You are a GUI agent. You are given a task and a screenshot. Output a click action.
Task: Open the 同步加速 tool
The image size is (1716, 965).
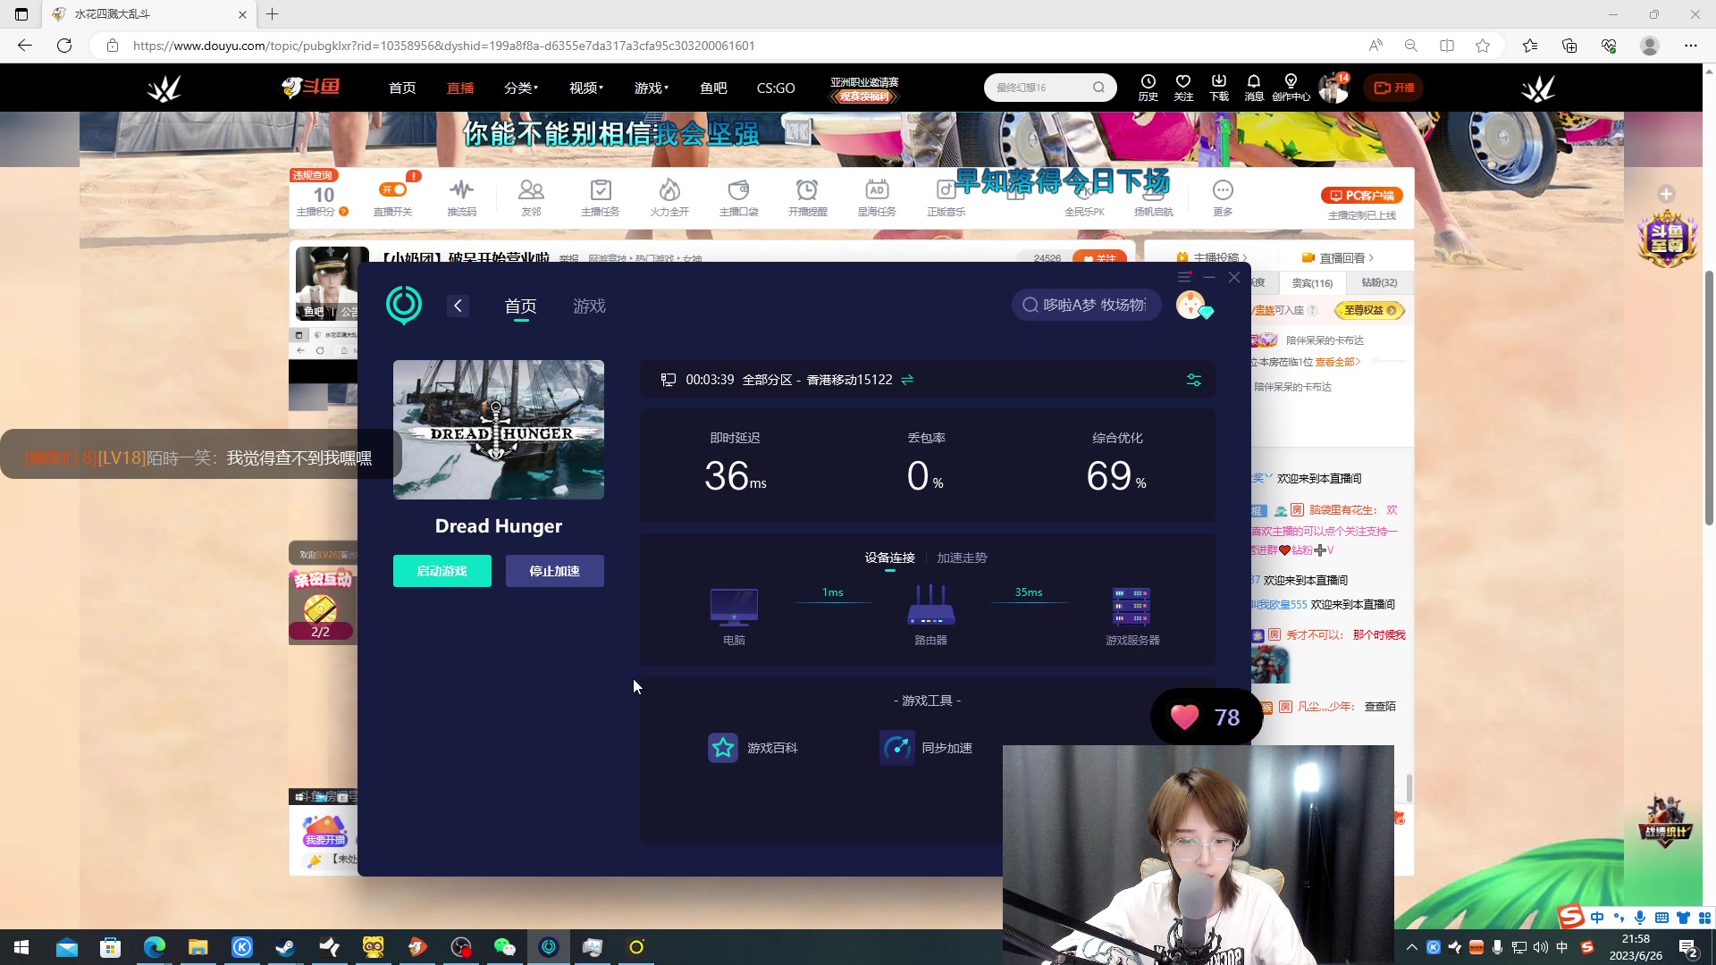(926, 748)
